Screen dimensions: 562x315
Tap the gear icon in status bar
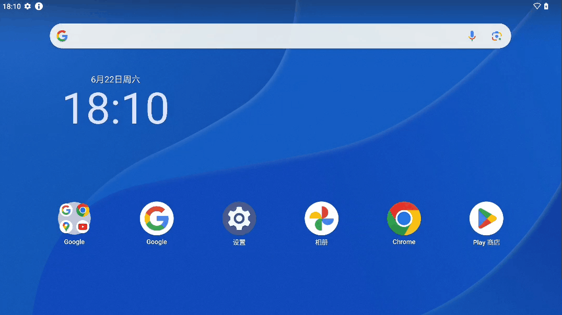(28, 6)
